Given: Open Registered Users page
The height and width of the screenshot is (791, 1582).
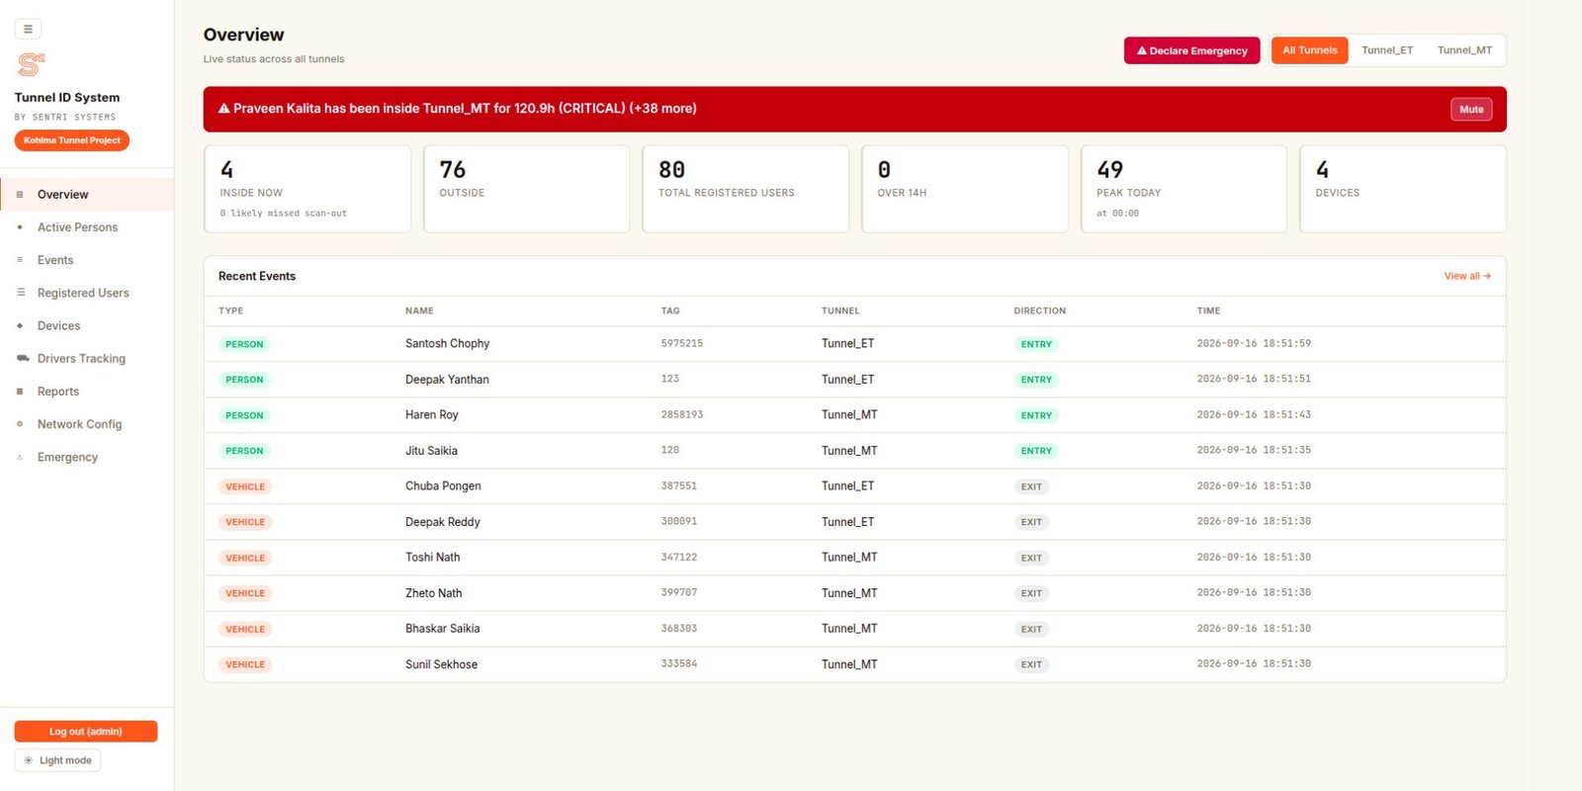Looking at the screenshot, I should (x=87, y=293).
